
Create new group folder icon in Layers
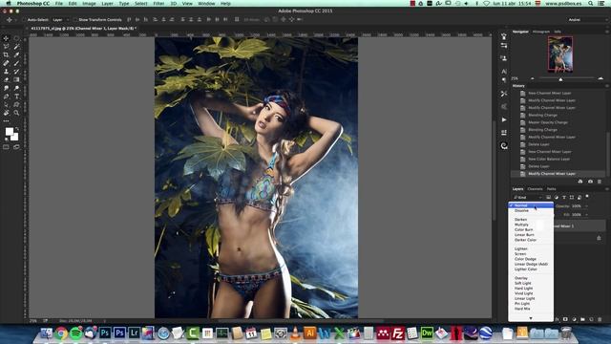582,319
